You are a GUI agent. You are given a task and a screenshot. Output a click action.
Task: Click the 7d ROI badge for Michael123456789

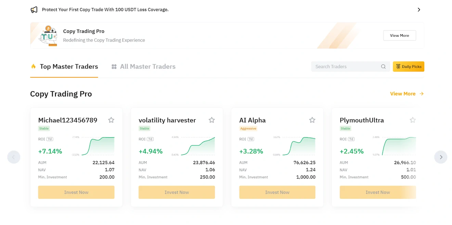(x=50, y=139)
